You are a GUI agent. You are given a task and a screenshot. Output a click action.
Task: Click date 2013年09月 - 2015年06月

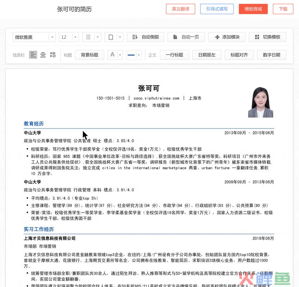point(249,133)
